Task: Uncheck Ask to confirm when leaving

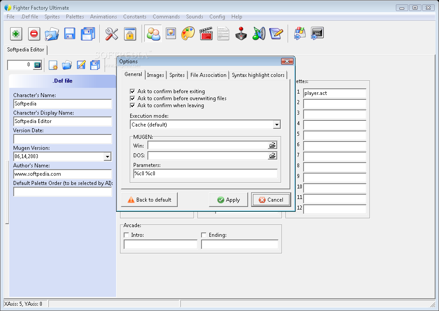Action: point(132,105)
